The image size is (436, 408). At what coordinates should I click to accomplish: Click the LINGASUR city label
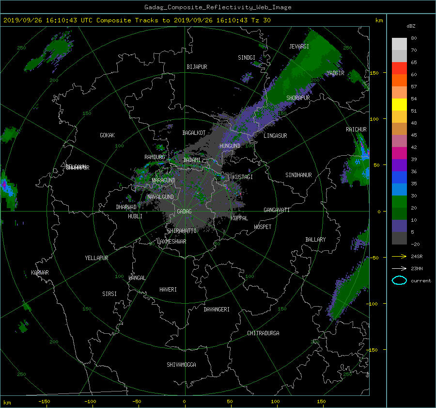pos(275,136)
